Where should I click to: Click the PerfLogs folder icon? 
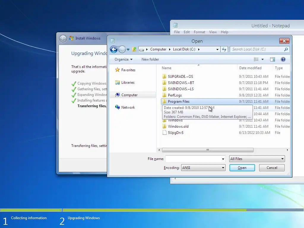(164, 95)
